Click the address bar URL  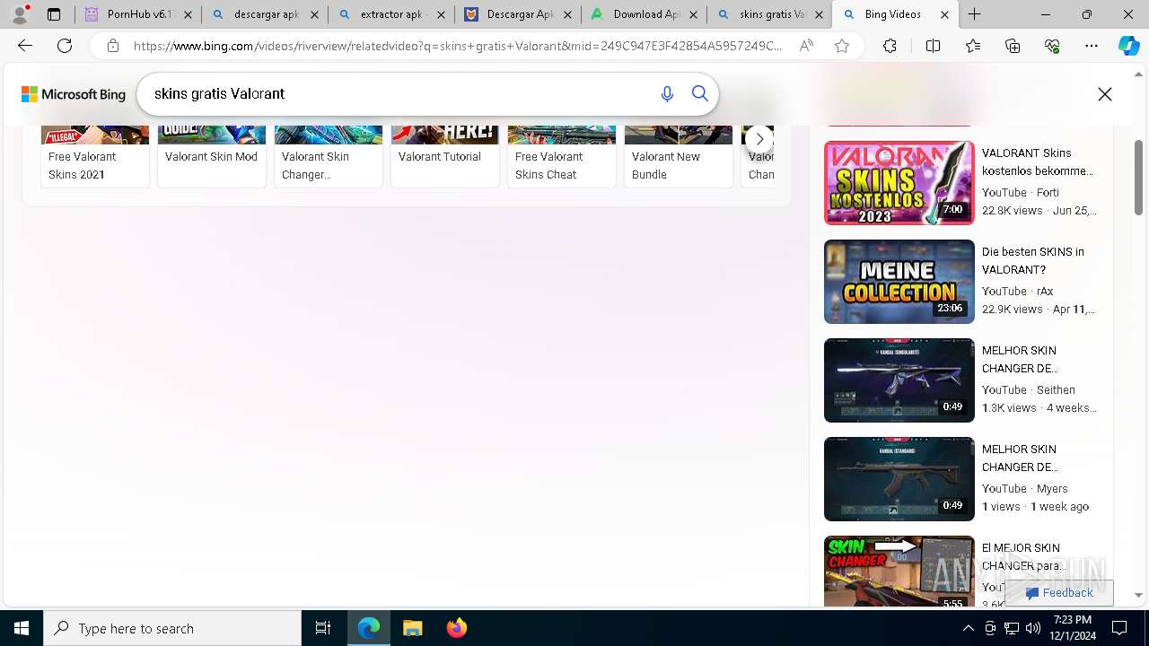pos(458,46)
